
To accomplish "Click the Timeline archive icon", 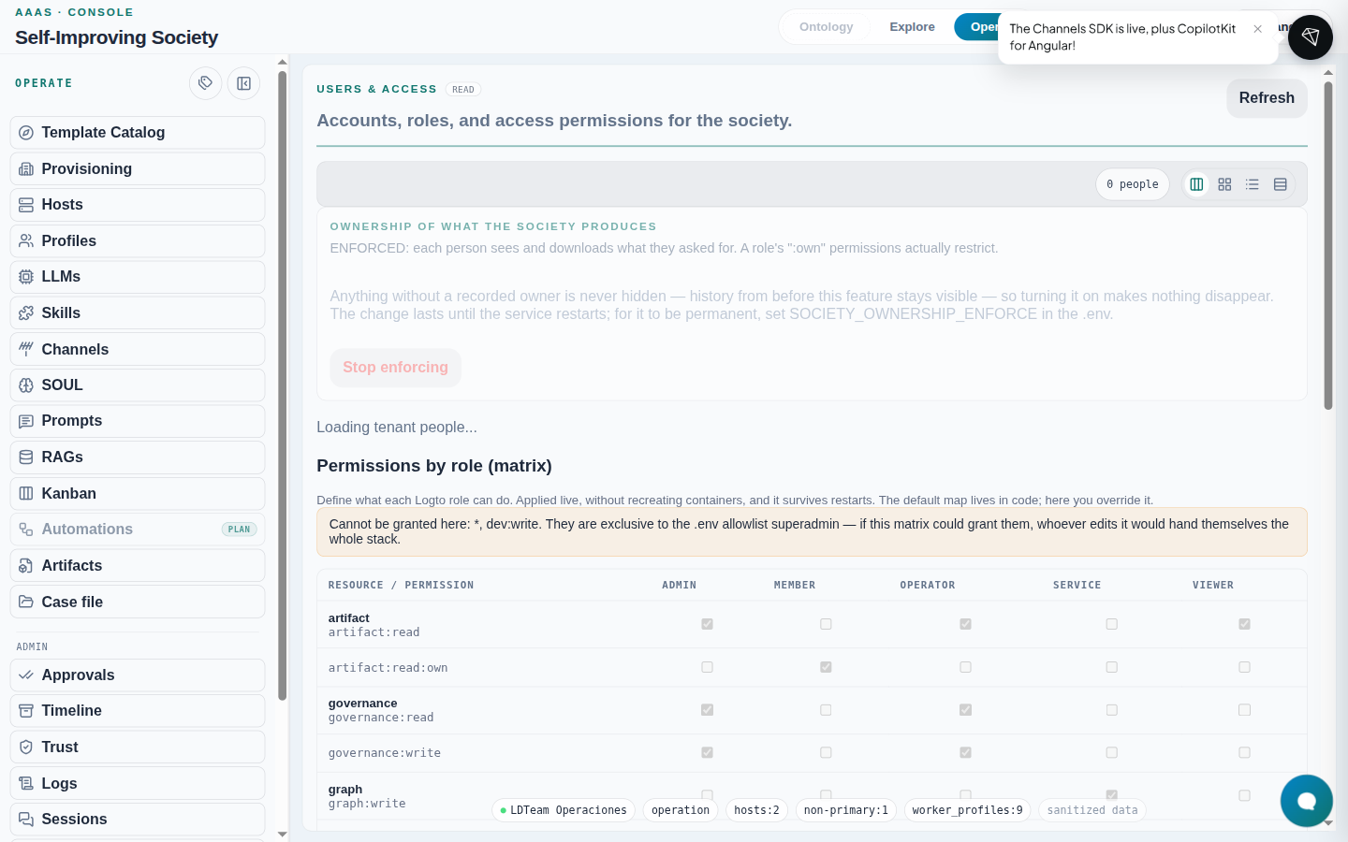I will [x=26, y=711].
